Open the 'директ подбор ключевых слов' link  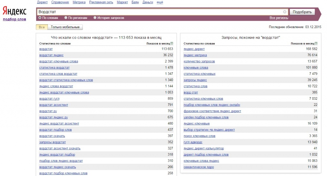pos(206,155)
